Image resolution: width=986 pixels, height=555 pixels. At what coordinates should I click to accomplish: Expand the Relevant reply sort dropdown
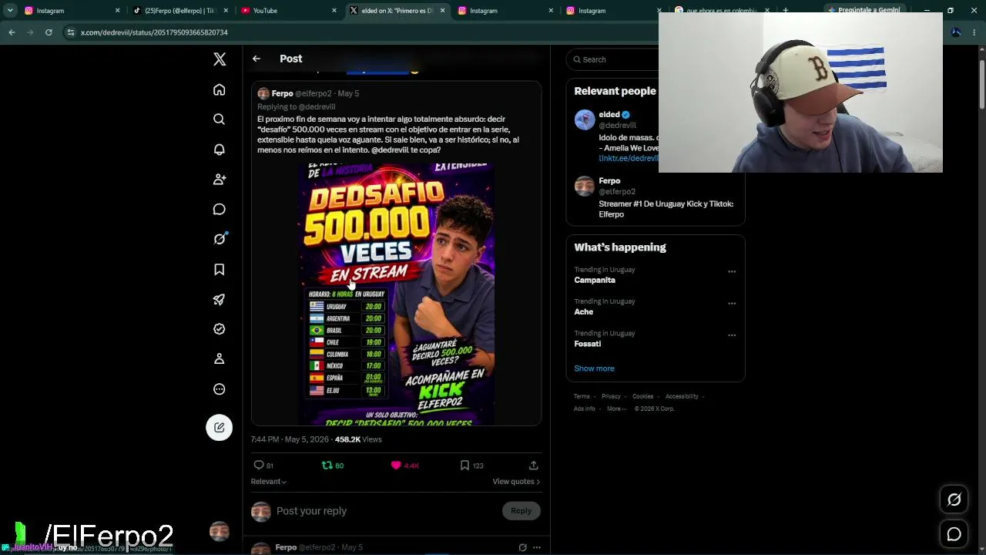(268, 482)
